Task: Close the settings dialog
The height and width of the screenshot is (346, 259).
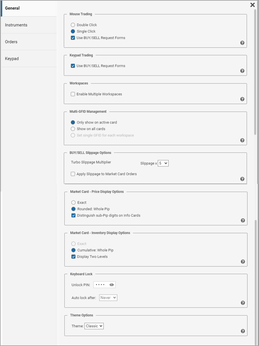Action: coord(252,5)
